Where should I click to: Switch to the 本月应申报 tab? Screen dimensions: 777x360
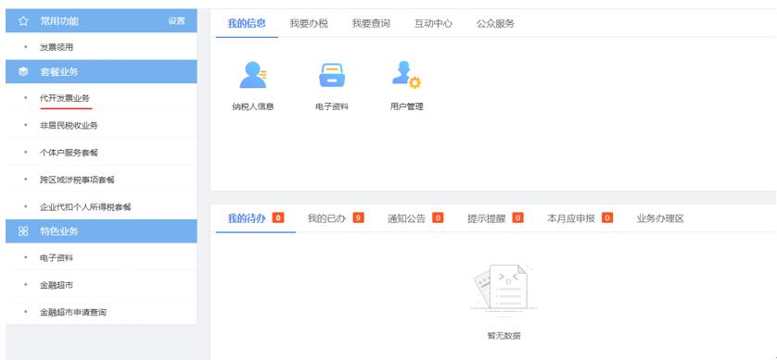click(x=571, y=218)
